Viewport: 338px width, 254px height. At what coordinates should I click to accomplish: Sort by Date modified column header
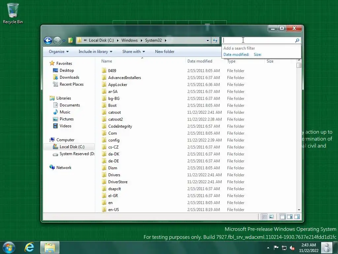205,61
